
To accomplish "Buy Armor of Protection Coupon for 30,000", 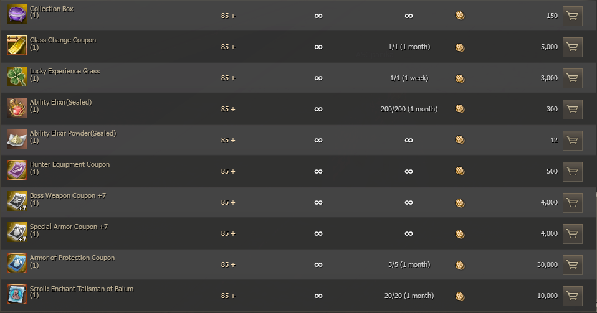I will (x=572, y=264).
